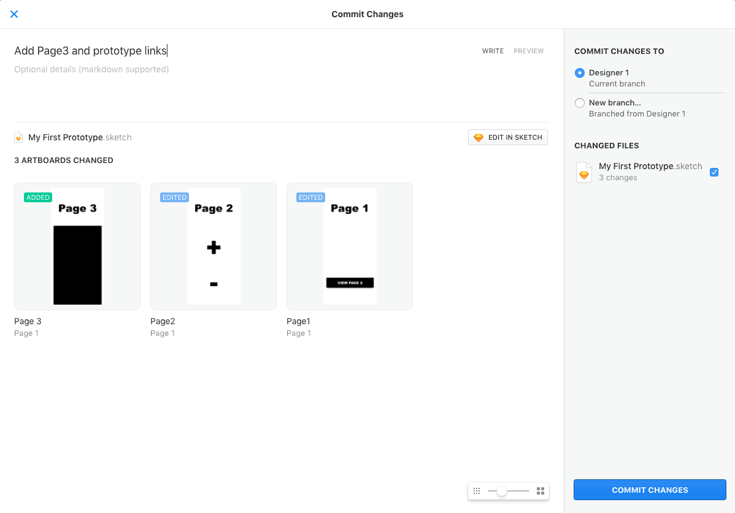Select the small-thumbnails grid icon near zoom slider
The image size is (735, 513).
point(477,490)
